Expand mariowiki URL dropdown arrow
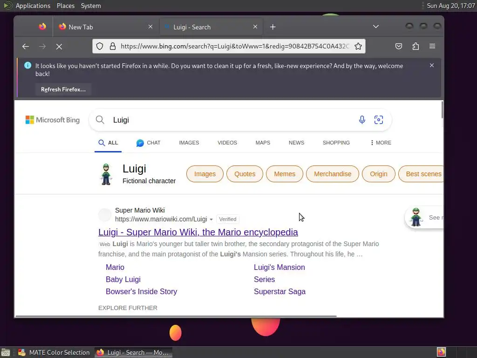 pos(211,220)
